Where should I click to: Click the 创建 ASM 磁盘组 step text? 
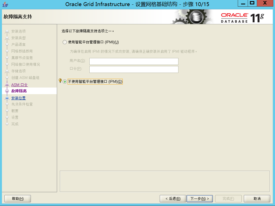pyautogui.click(x=25, y=78)
